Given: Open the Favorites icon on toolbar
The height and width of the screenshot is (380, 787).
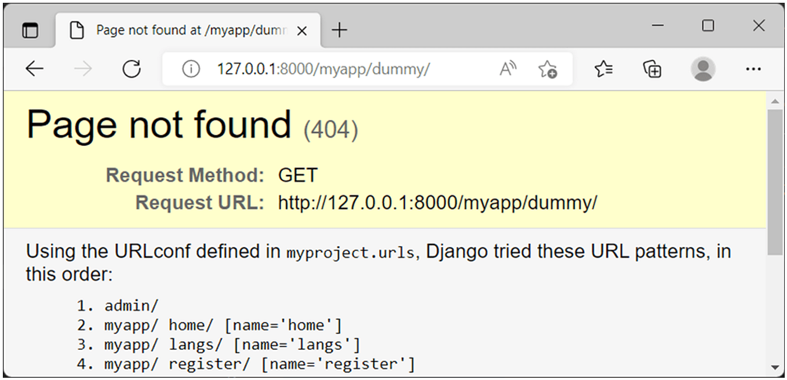Looking at the screenshot, I should 603,68.
